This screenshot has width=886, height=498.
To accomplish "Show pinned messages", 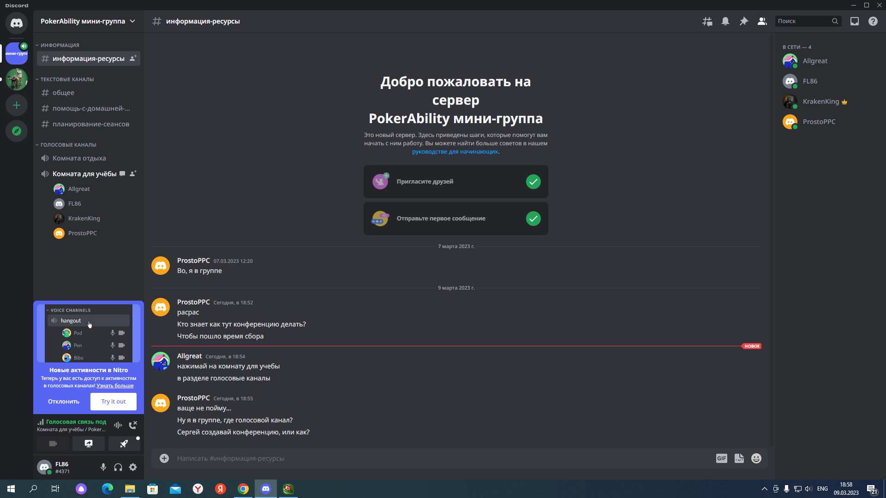I will [x=744, y=21].
